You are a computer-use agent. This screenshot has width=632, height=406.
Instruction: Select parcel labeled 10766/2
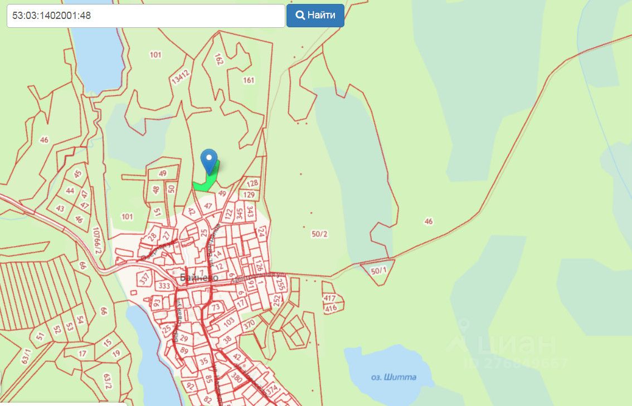pos(97,241)
